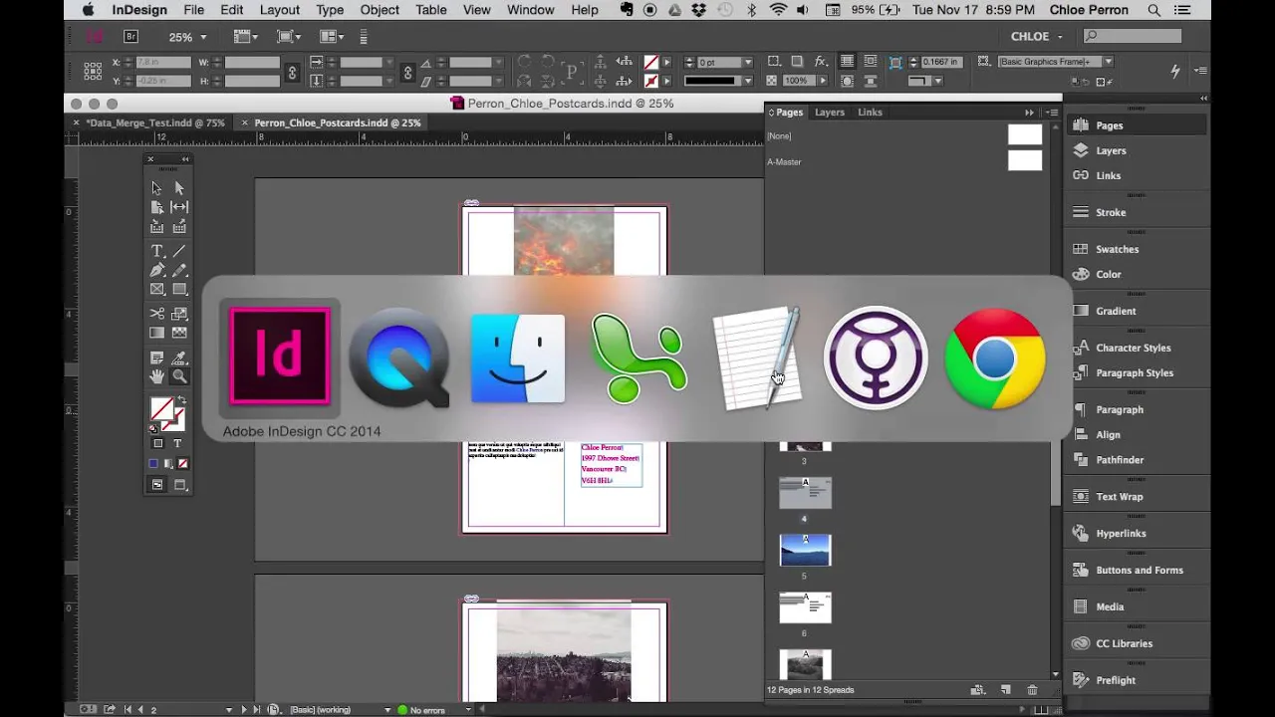Click the Wi-Fi icon in menu bar

(778, 10)
